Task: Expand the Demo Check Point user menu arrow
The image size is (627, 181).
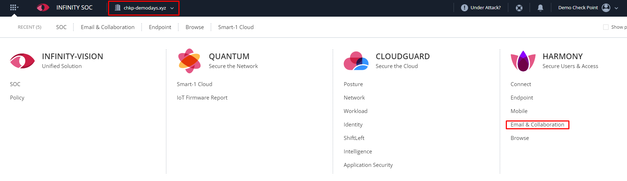Action: tap(616, 8)
